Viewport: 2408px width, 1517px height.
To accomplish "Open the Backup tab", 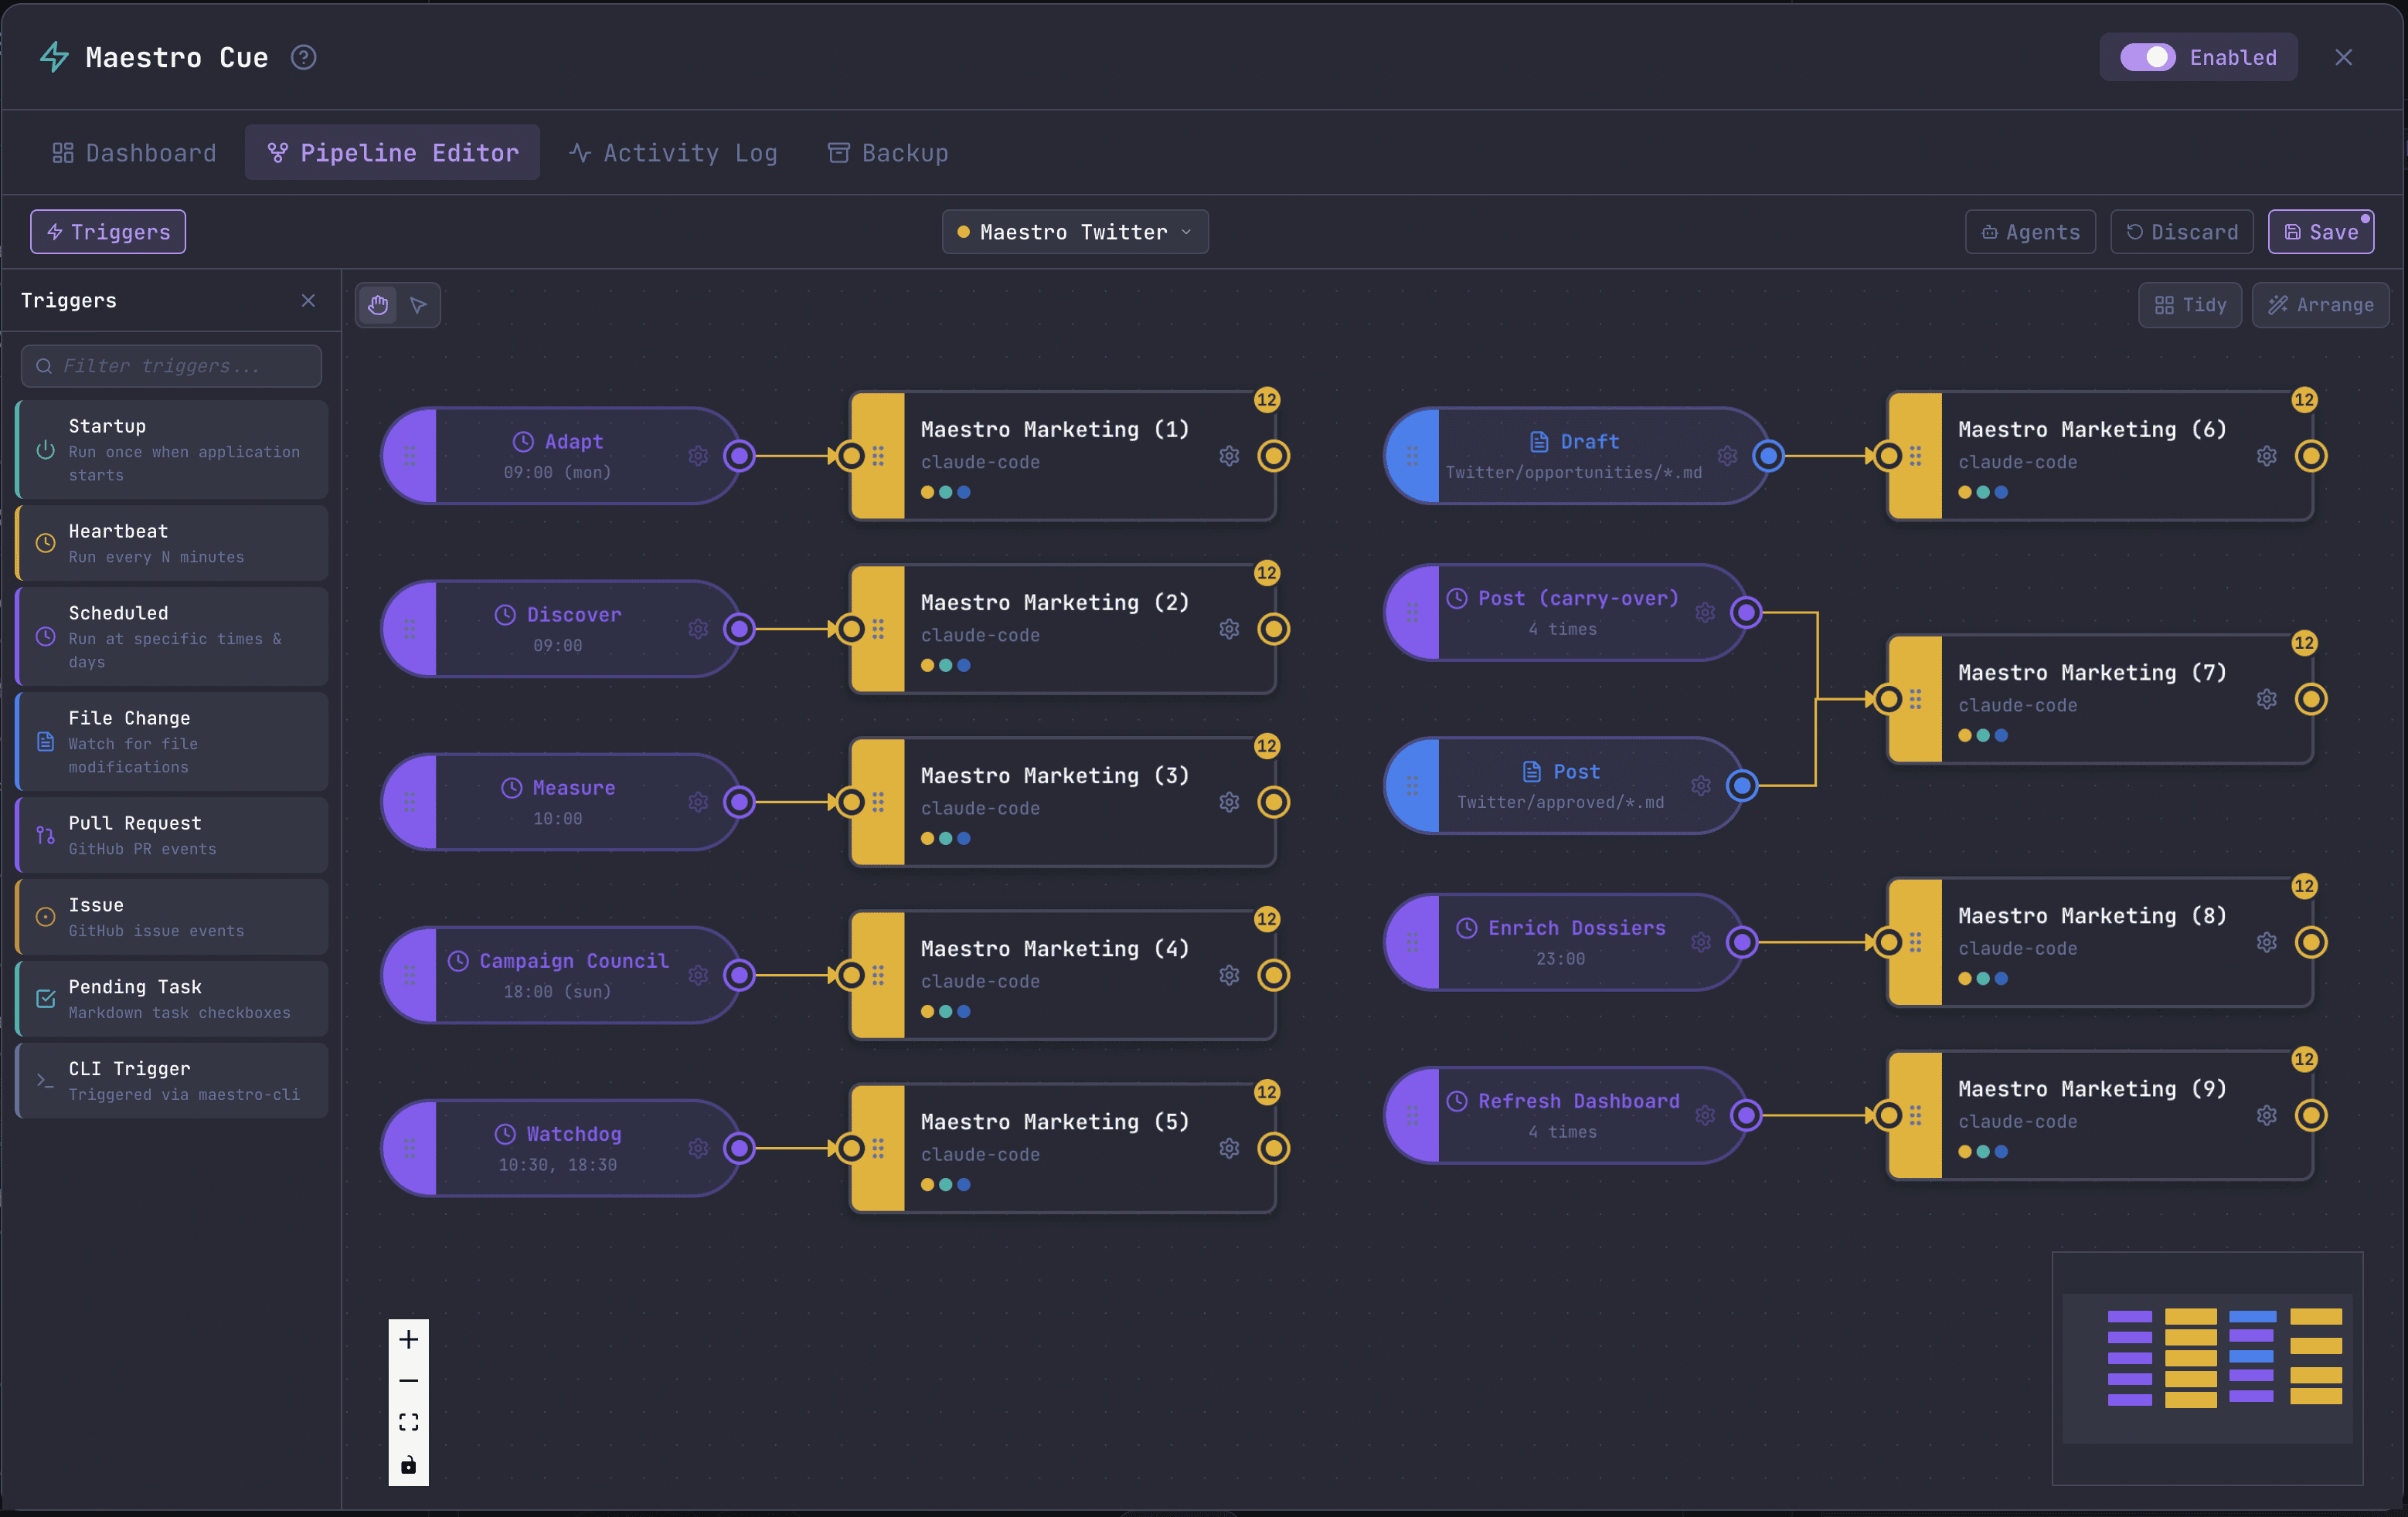I will click(888, 153).
